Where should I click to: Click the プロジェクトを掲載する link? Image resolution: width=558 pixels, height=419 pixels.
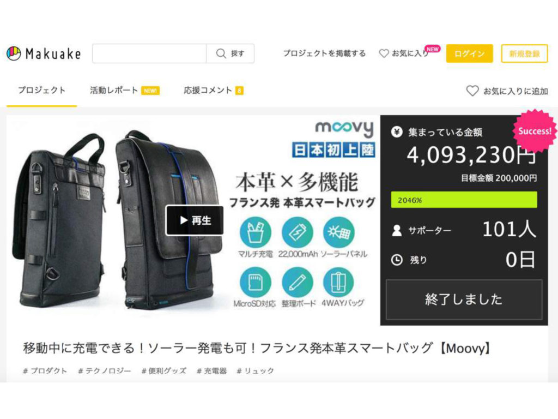(x=324, y=53)
